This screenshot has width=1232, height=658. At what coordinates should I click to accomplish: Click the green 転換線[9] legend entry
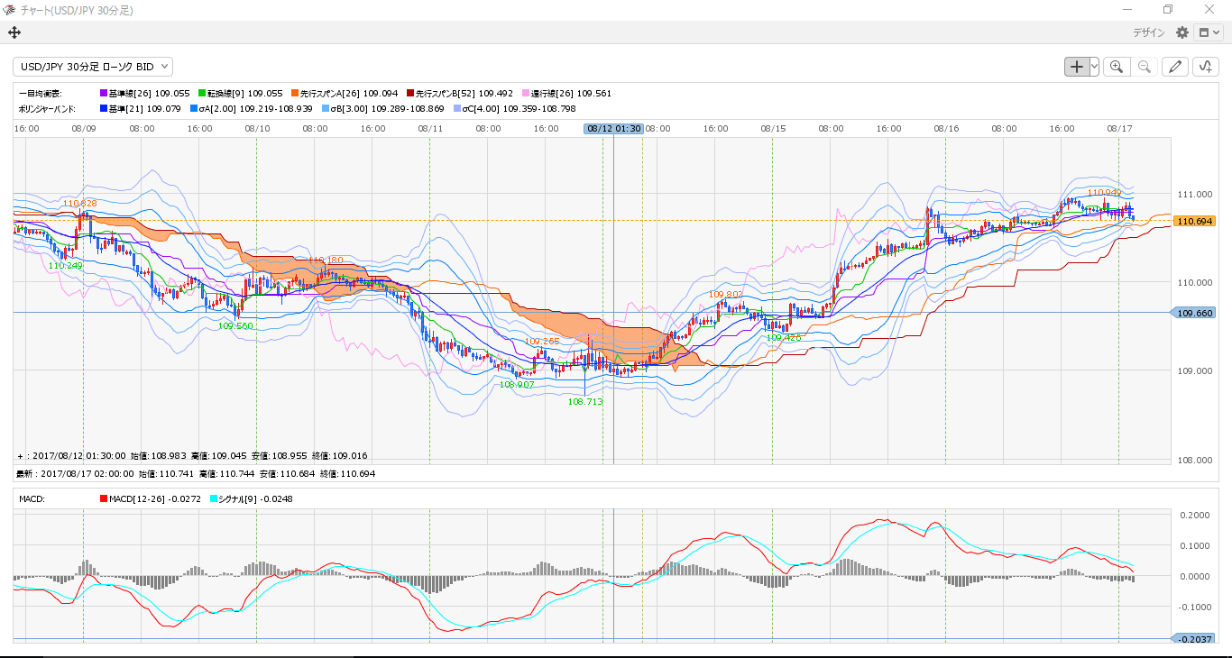tap(240, 93)
